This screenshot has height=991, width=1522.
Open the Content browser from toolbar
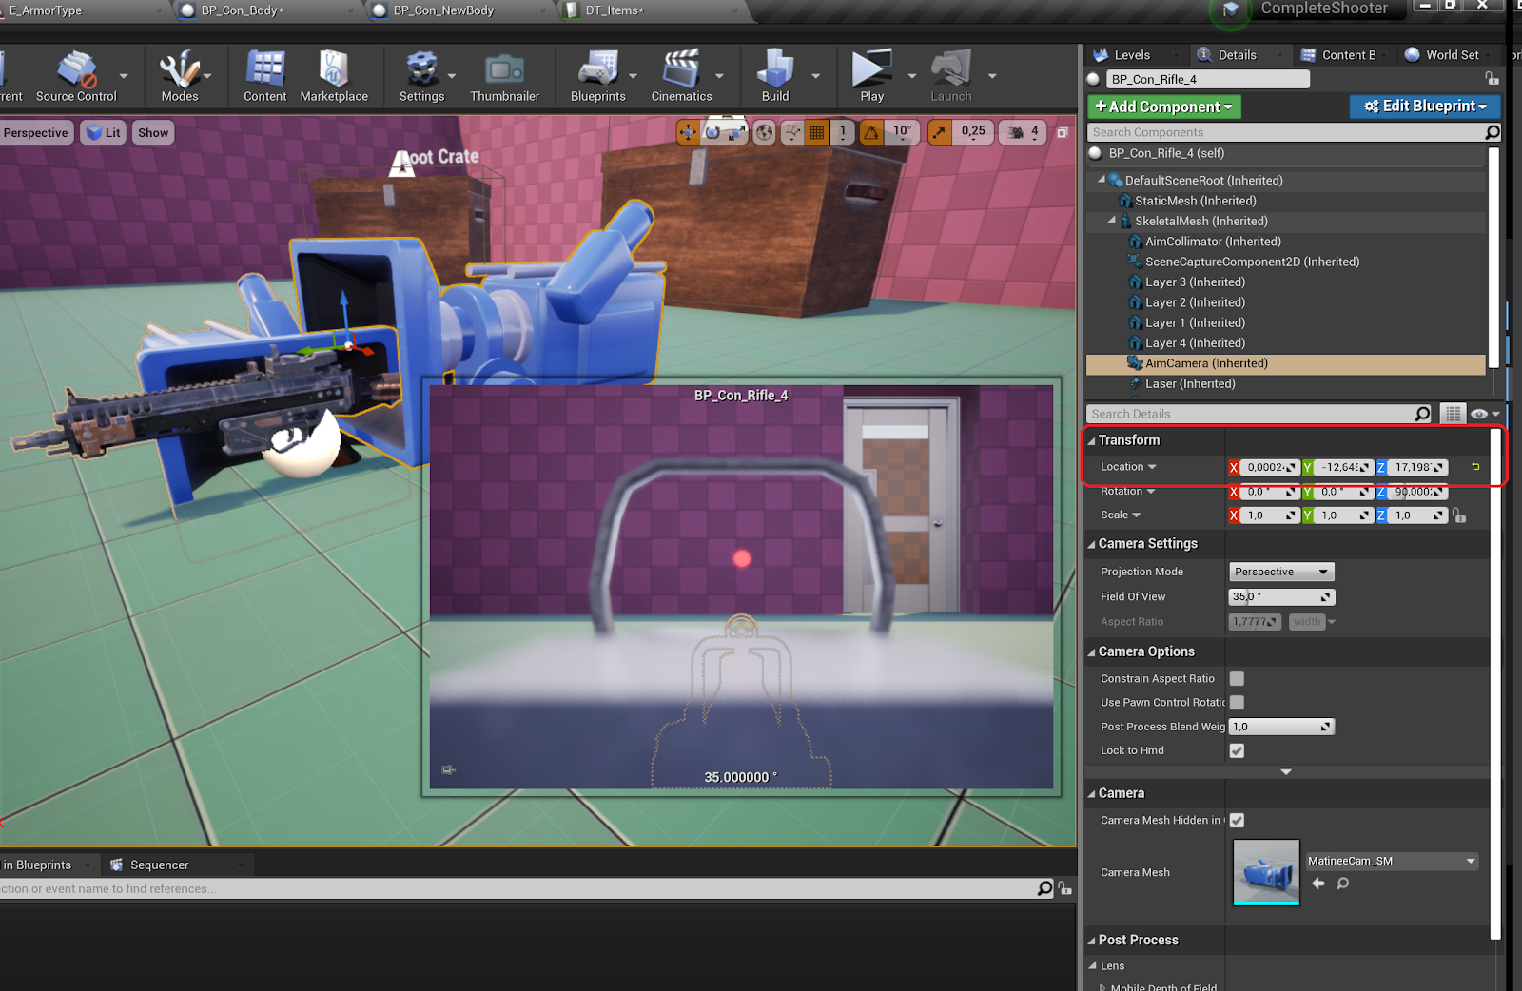264,76
